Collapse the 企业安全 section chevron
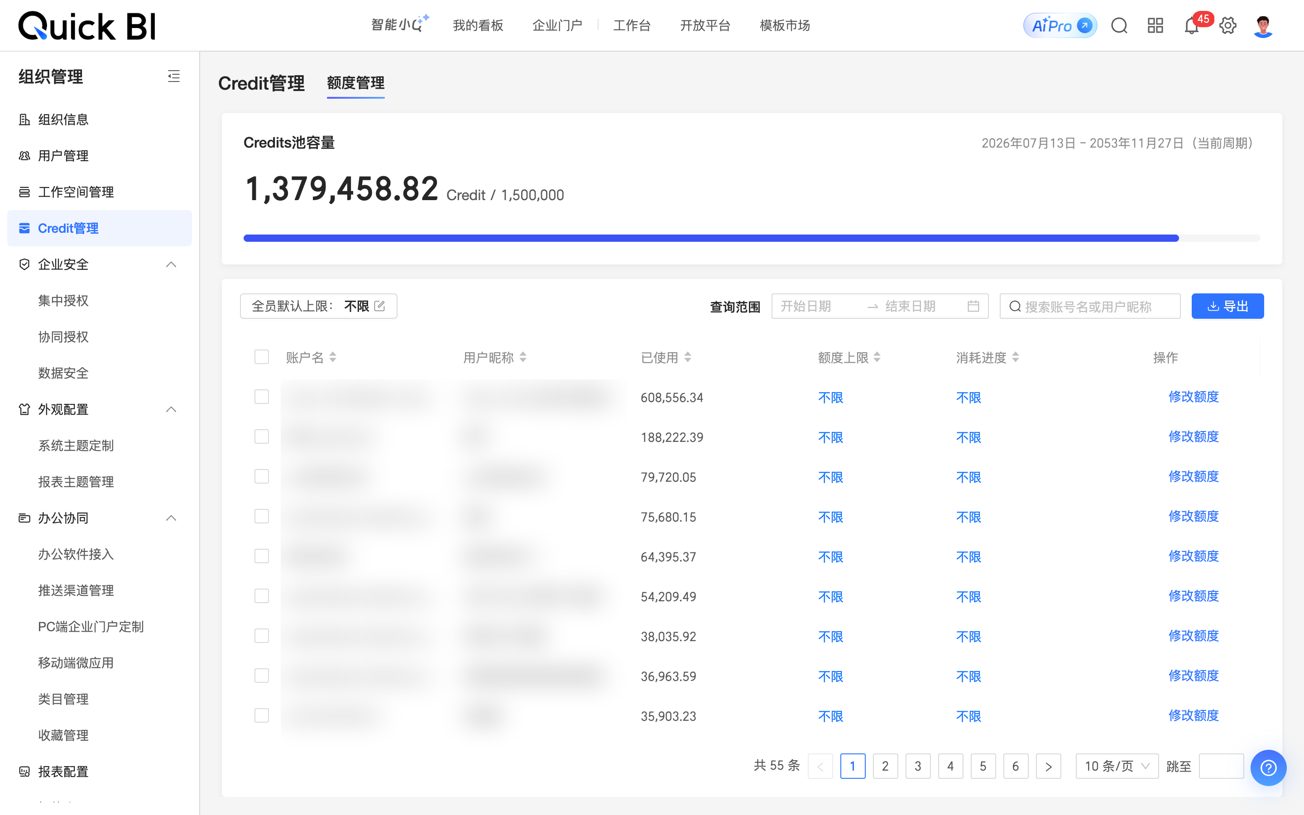The height and width of the screenshot is (815, 1304). point(171,264)
